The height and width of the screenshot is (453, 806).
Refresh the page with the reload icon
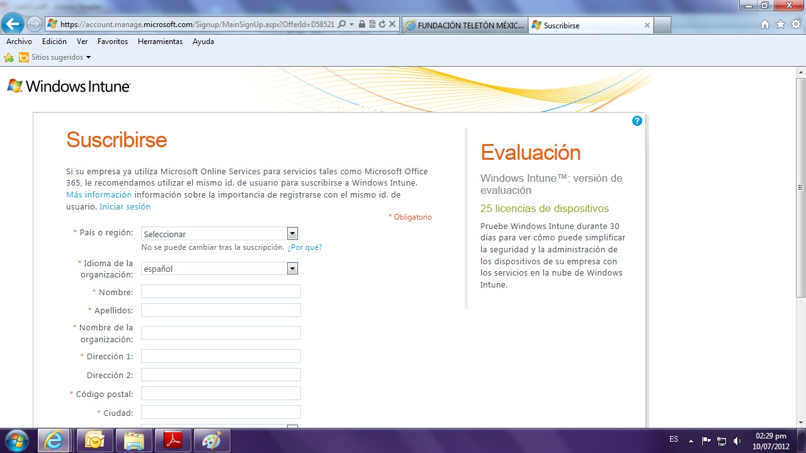[382, 25]
